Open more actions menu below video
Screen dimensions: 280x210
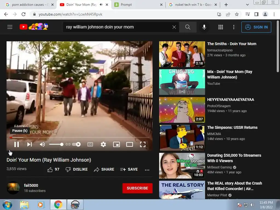click(x=147, y=170)
